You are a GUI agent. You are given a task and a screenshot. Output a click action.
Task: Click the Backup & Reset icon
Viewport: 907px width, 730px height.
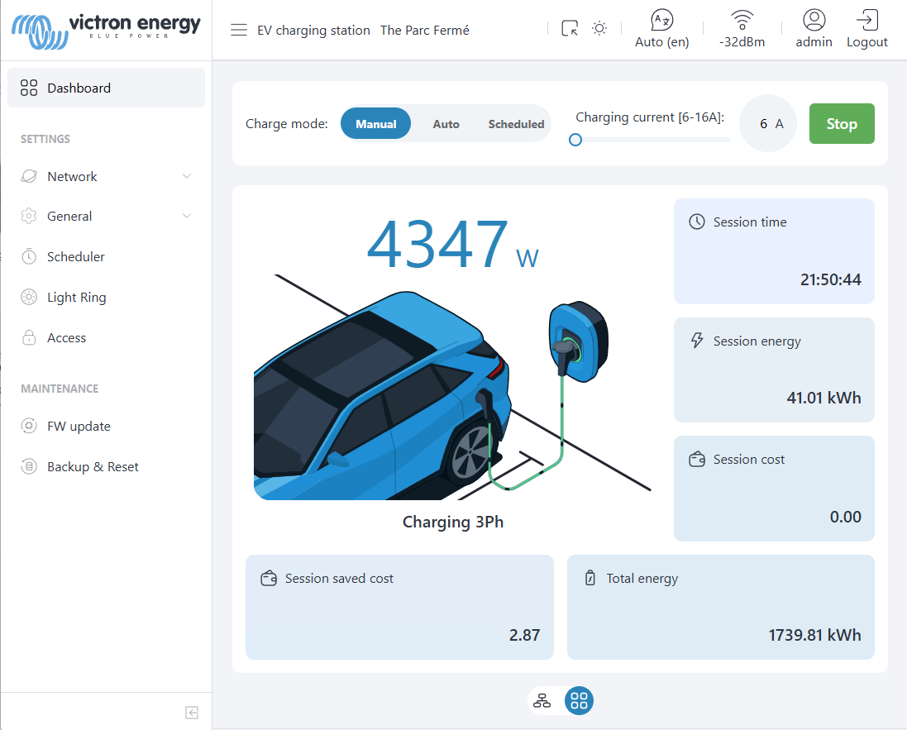click(29, 466)
